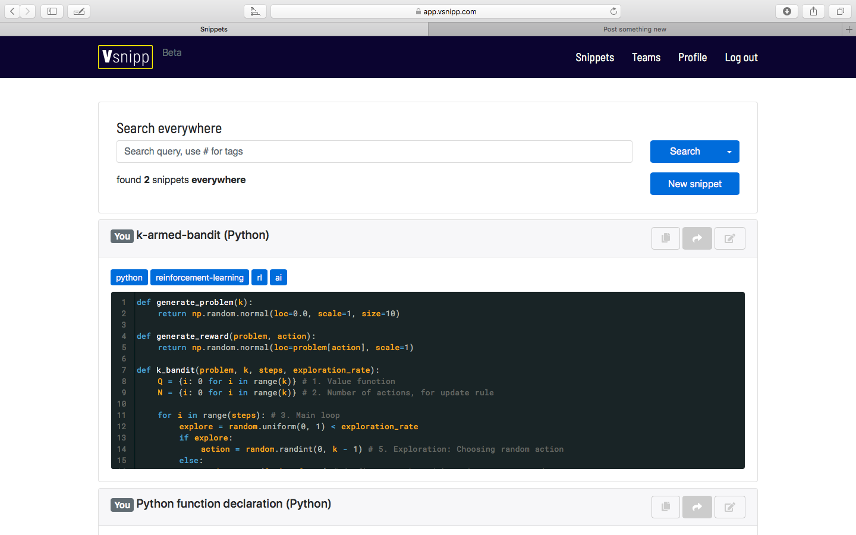Viewport: 856px width, 535px height.
Task: Open the Safari sketch/markup toolbar button
Action: coord(78,11)
